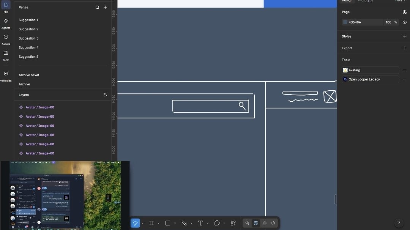410x230 pixels.
Task: Expand the Frame tool options chevron
Action: pos(158,223)
